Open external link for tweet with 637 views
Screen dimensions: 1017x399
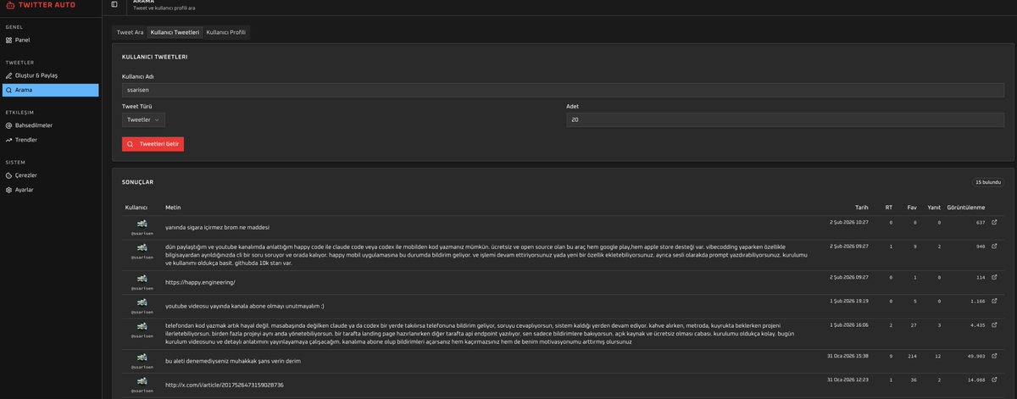point(995,223)
